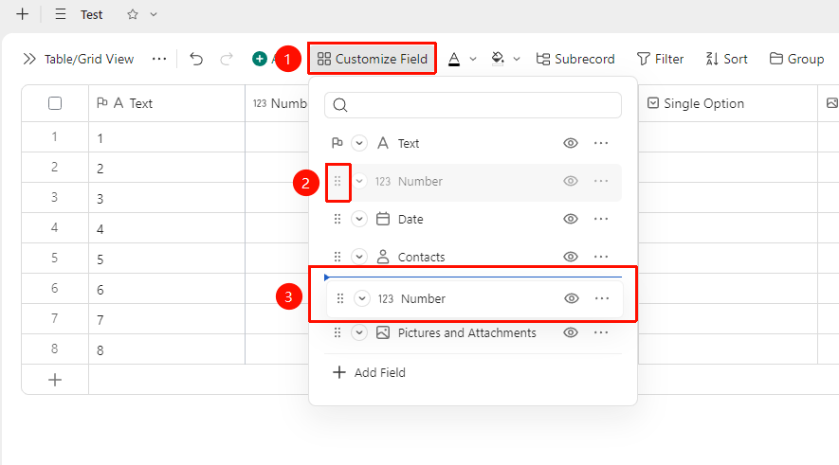Expand the Pictures and Attachments type chevron
This screenshot has width=839, height=465.
point(359,333)
